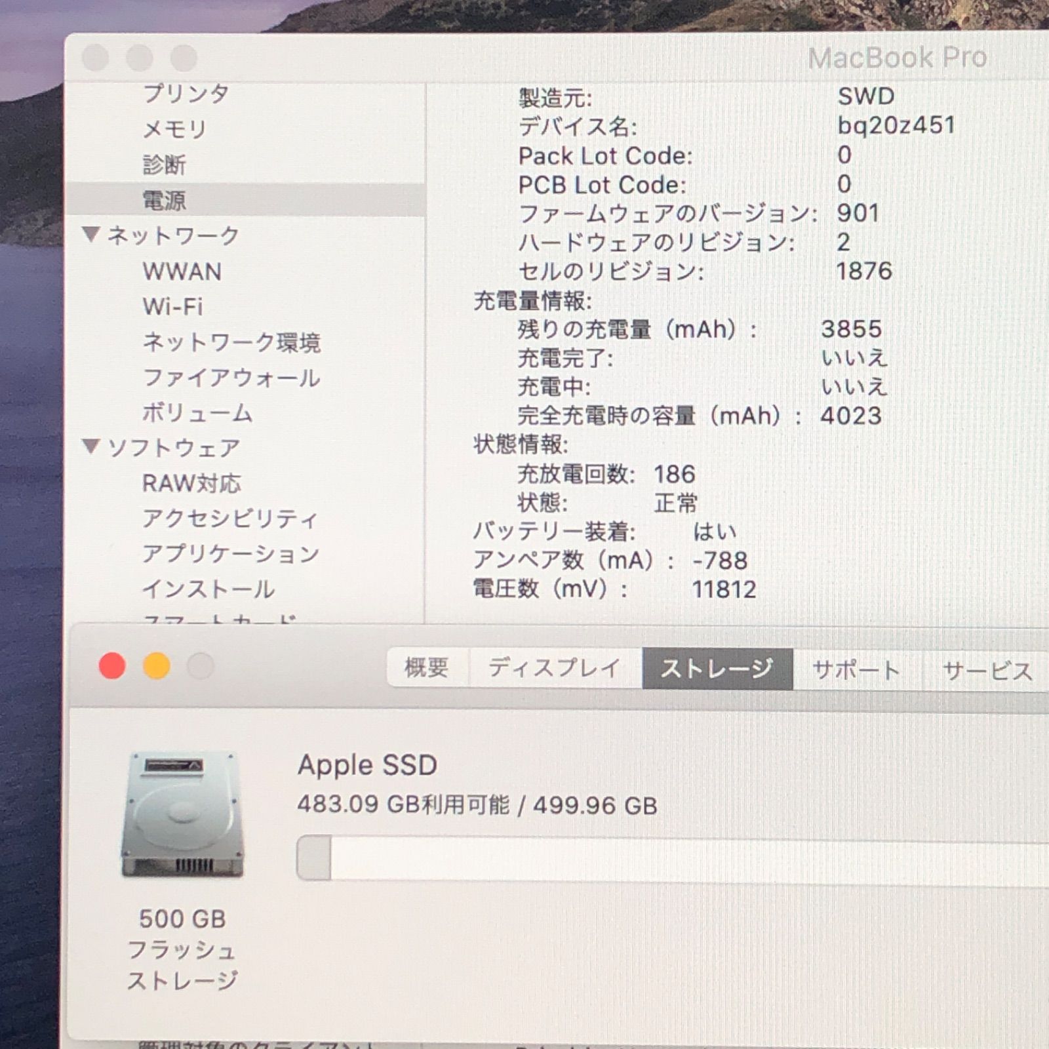Select プリンタ in System Information sidebar
The height and width of the screenshot is (1049, 1049).
[186, 93]
